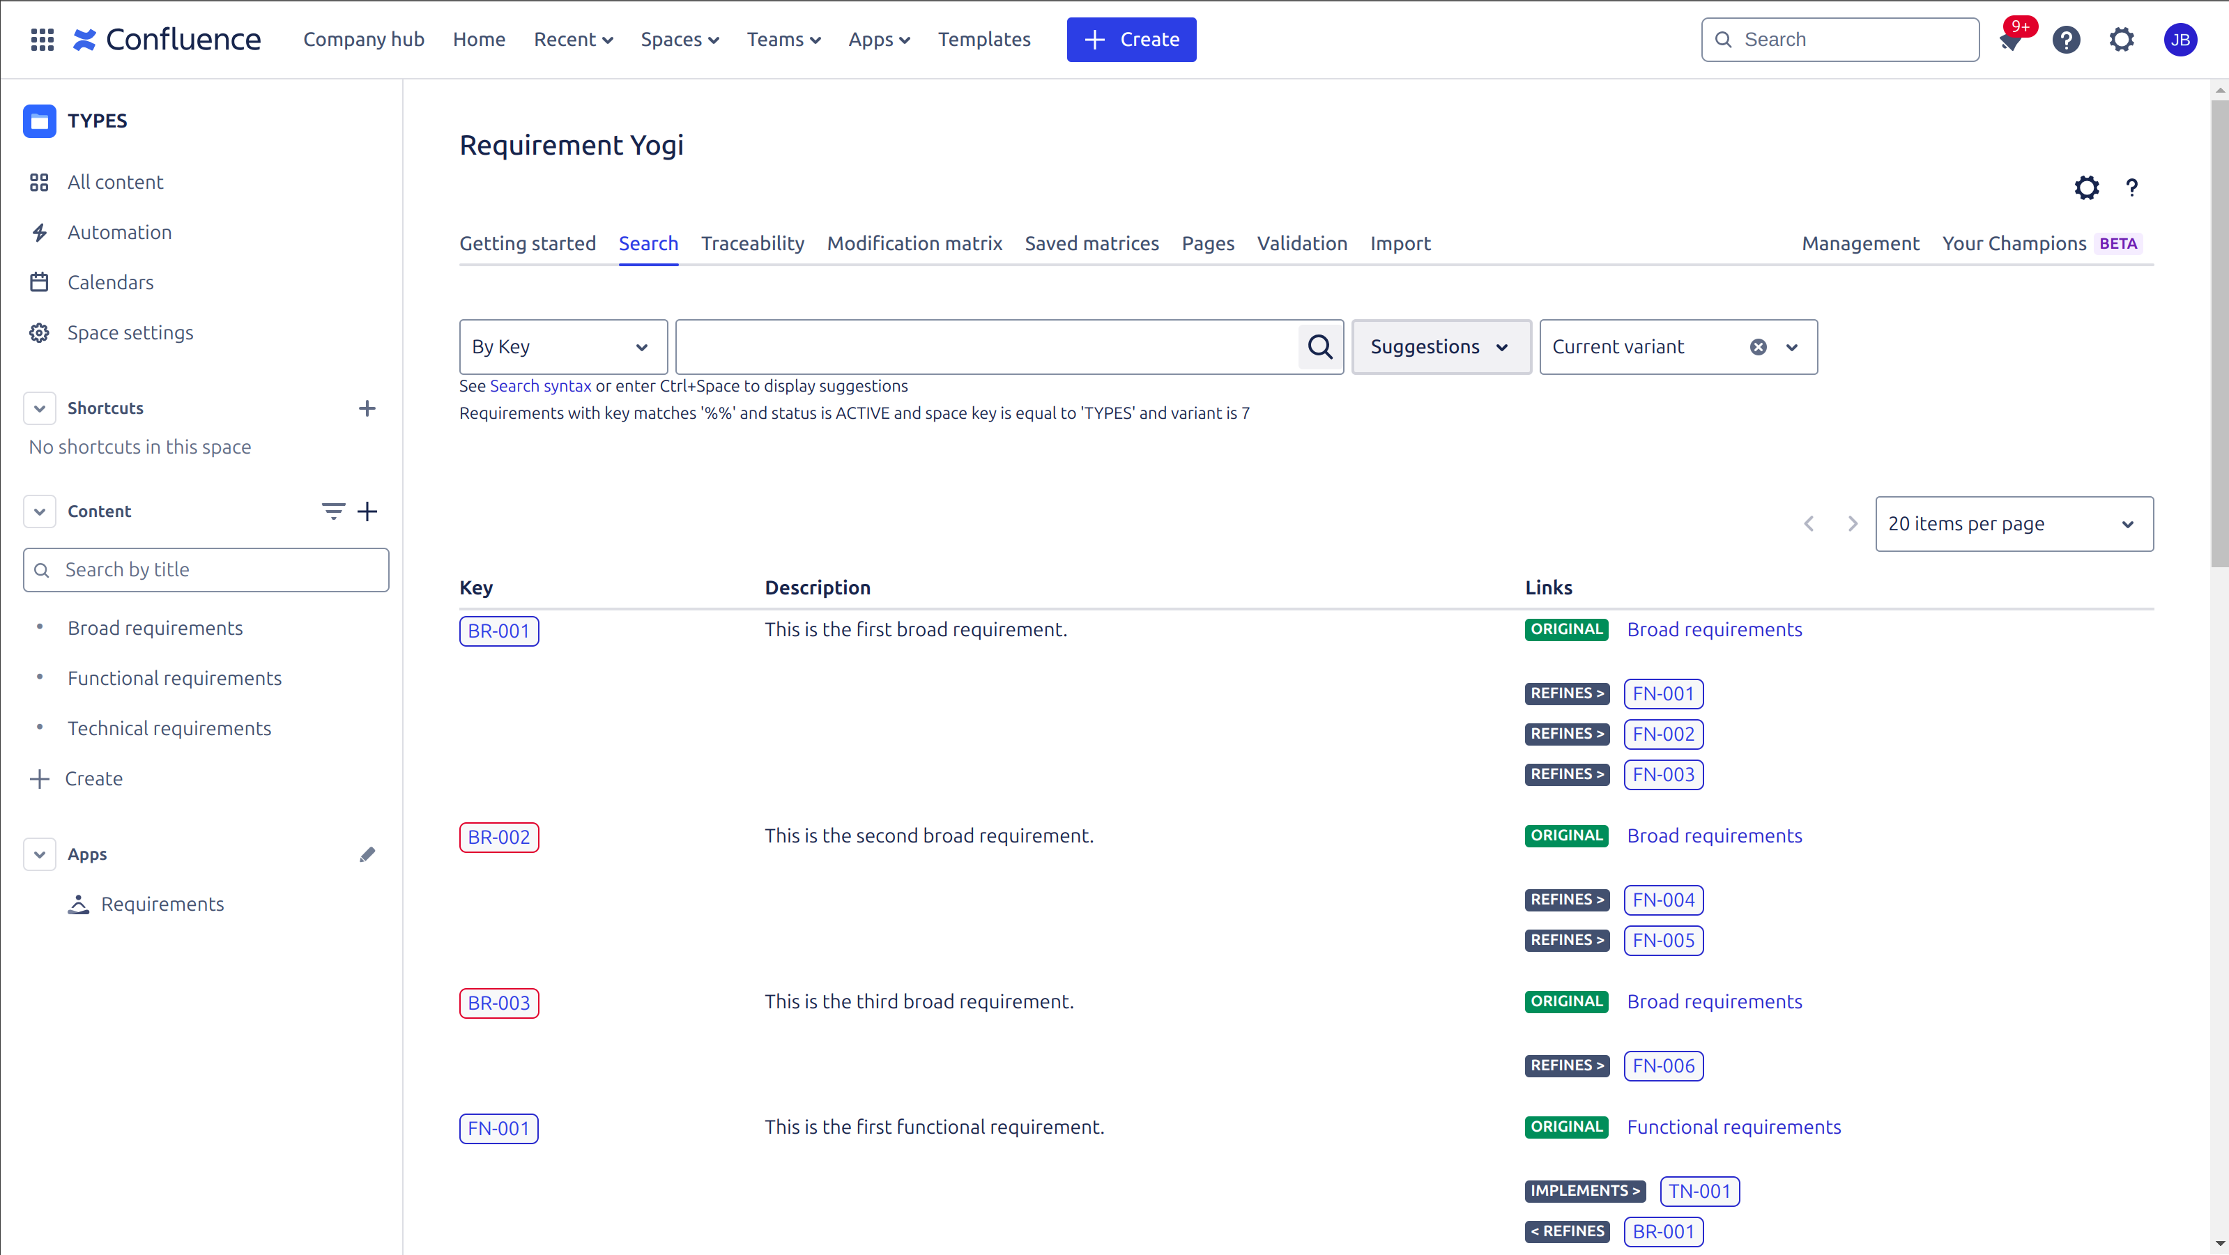Click the Search by title field
The width and height of the screenshot is (2229, 1255).
click(216, 570)
